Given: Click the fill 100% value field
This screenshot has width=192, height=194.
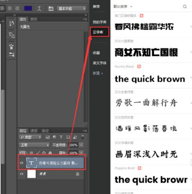Looking at the screenshot, I should coord(73,153).
